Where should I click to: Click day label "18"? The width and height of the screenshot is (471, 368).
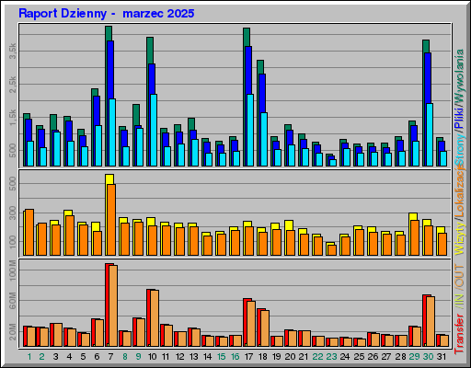[x=262, y=357]
